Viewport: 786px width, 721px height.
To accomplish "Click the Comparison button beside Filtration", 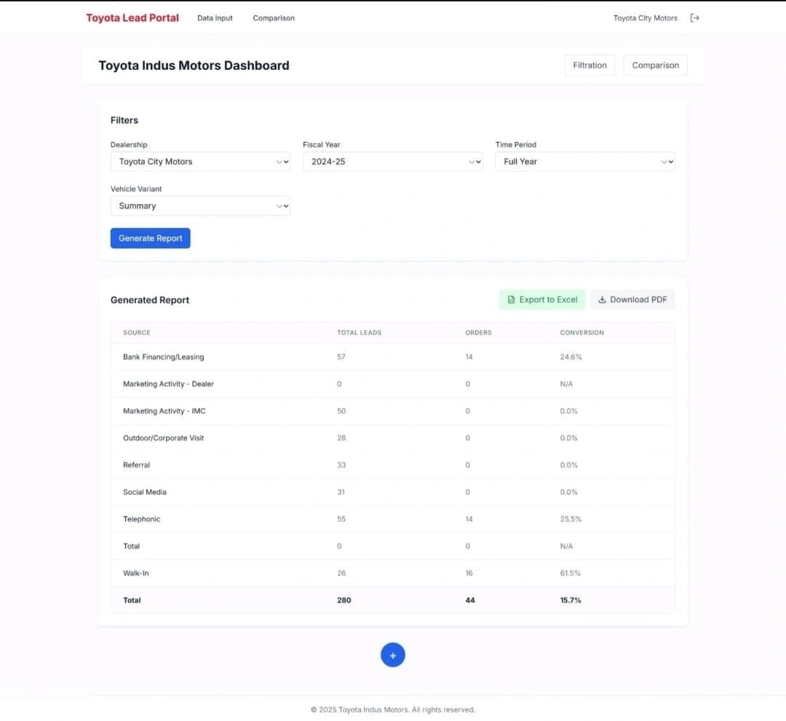I will (655, 65).
